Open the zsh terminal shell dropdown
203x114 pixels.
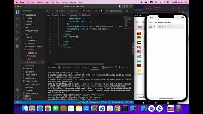113,67
